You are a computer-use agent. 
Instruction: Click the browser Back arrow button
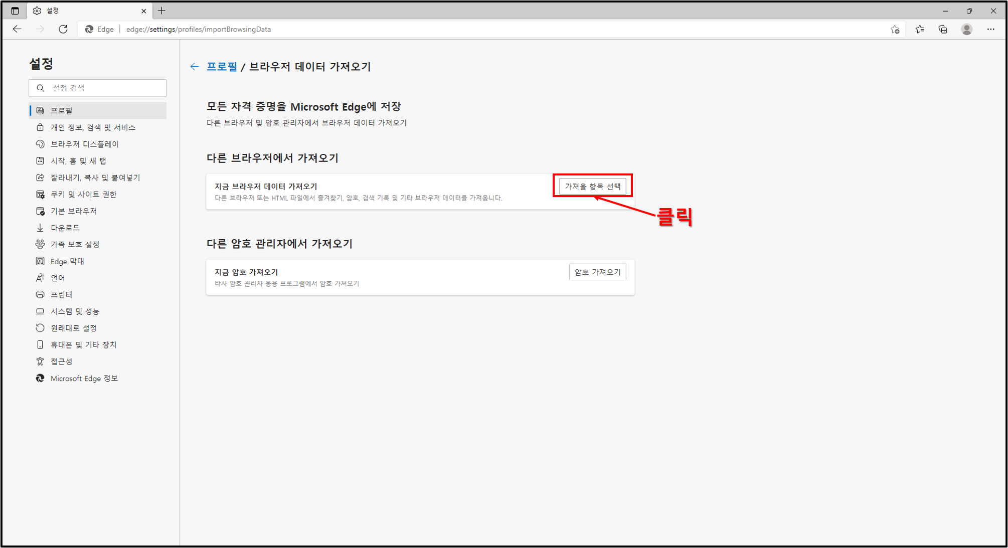pyautogui.click(x=17, y=29)
